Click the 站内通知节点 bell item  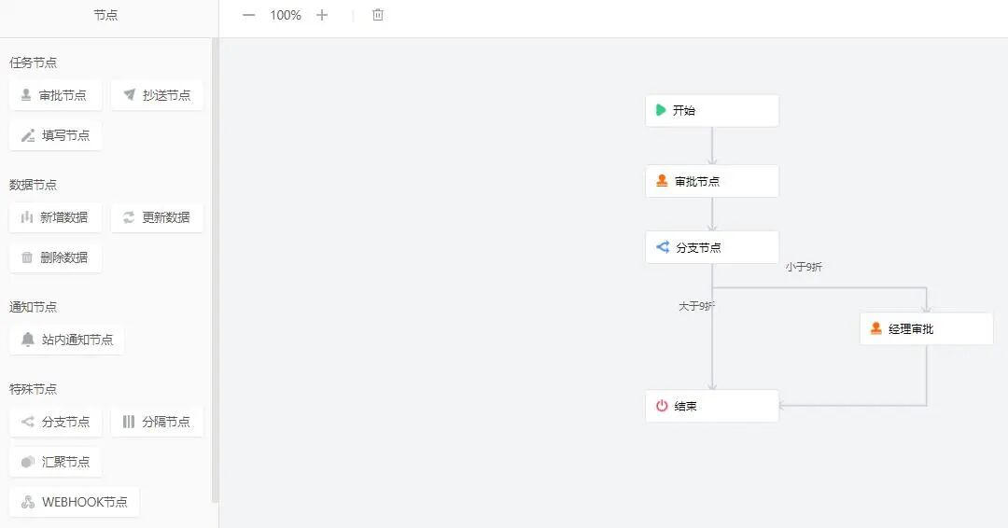coord(67,340)
